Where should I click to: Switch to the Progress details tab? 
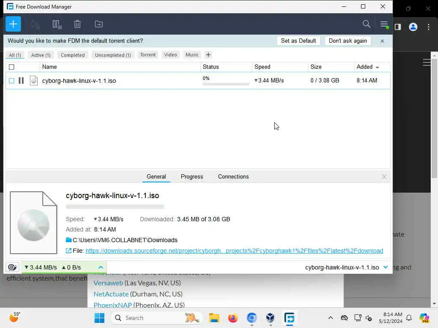point(192,176)
